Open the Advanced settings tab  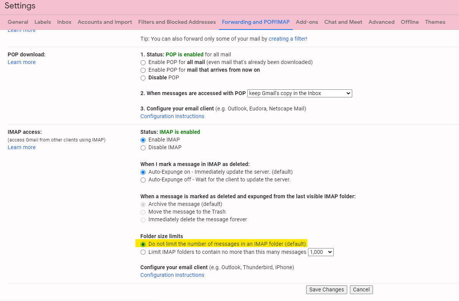pyautogui.click(x=381, y=22)
